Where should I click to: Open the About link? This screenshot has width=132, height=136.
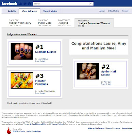102,11
